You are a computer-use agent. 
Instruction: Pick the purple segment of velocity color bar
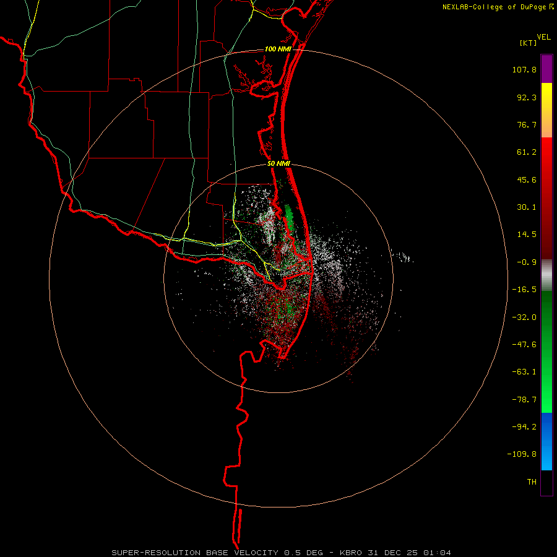[x=546, y=69]
